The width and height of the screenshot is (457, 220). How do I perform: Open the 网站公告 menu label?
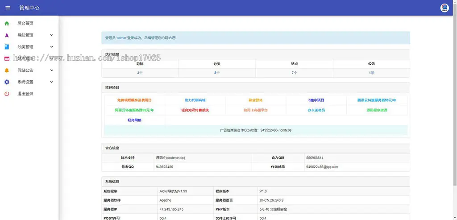25,70
